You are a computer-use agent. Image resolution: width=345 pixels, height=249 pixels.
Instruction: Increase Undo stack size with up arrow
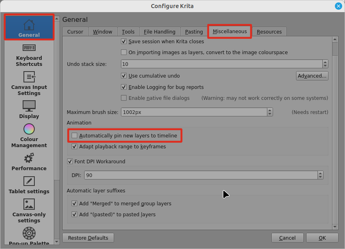[x=325, y=62]
